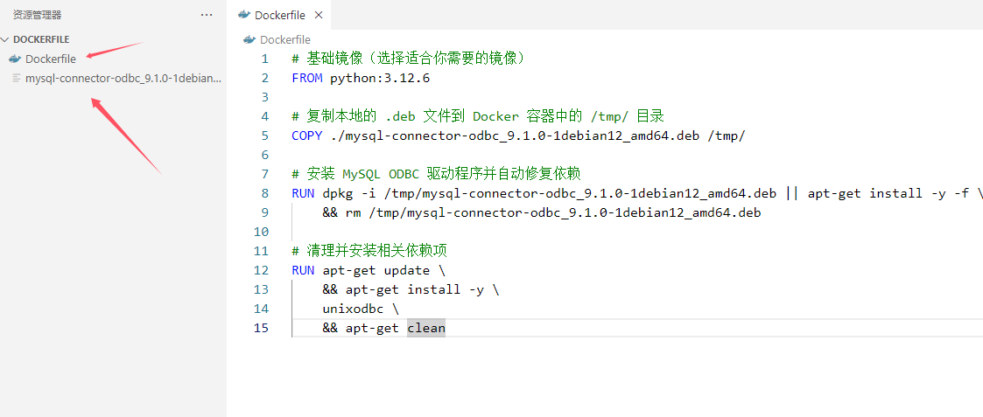This screenshot has height=417, width=983.
Task: Click the /tmp/ destination on line 5
Action: (x=726, y=136)
